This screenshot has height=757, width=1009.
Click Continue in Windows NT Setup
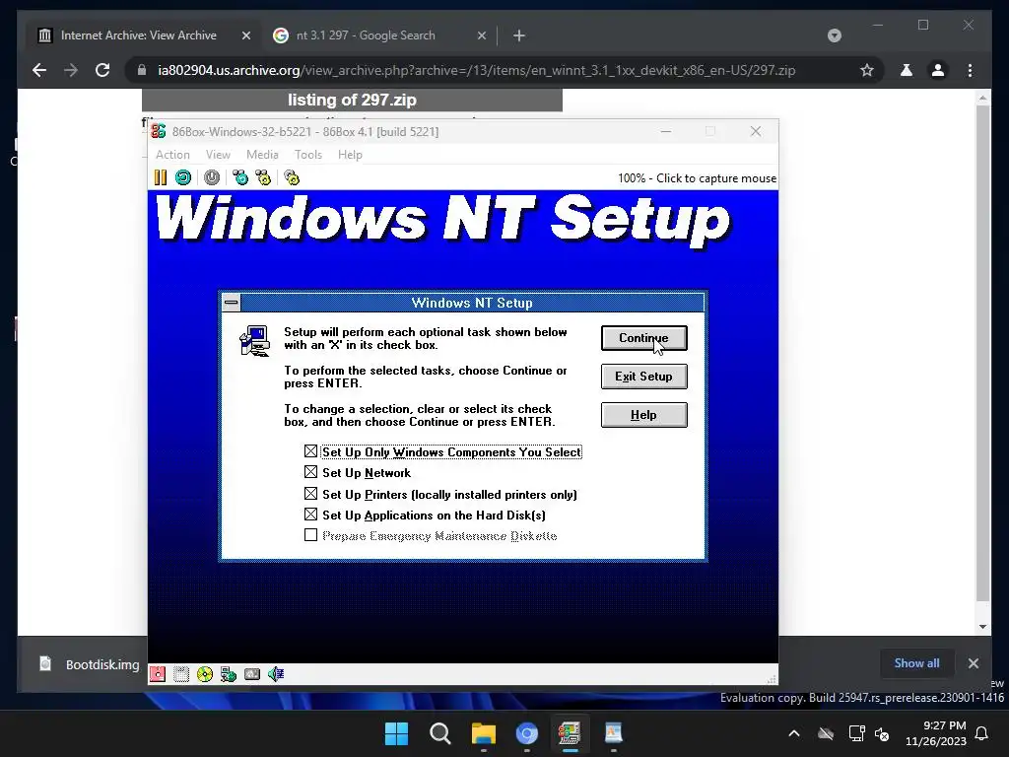643,338
